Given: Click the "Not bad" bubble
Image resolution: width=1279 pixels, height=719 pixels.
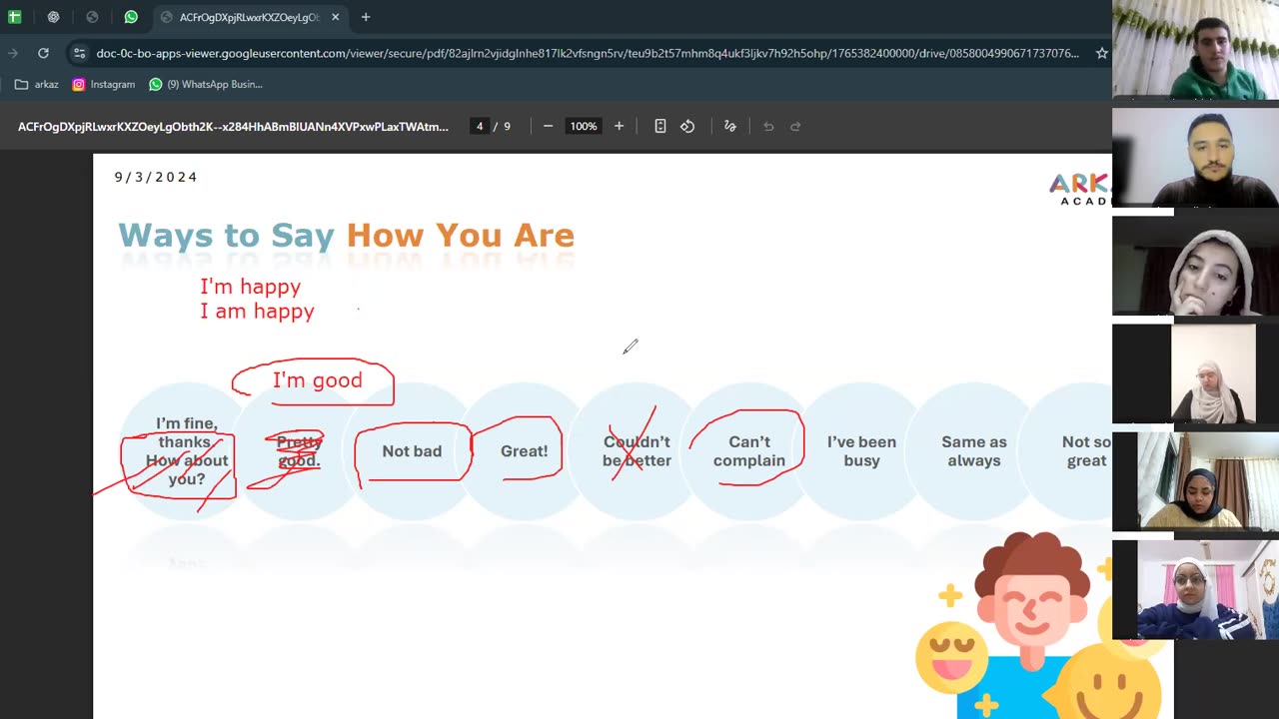Looking at the screenshot, I should (412, 451).
